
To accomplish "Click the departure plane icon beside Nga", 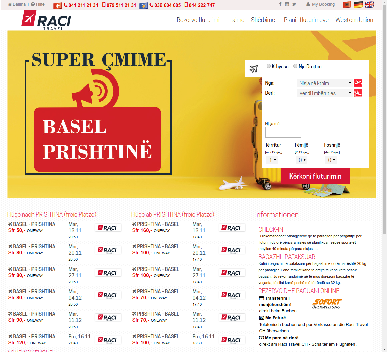I will pos(358,83).
